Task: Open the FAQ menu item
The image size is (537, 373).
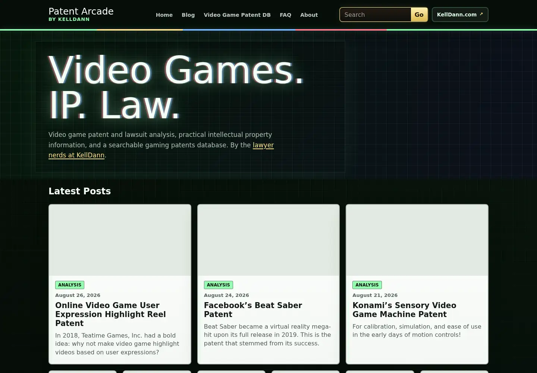Action: [285, 15]
